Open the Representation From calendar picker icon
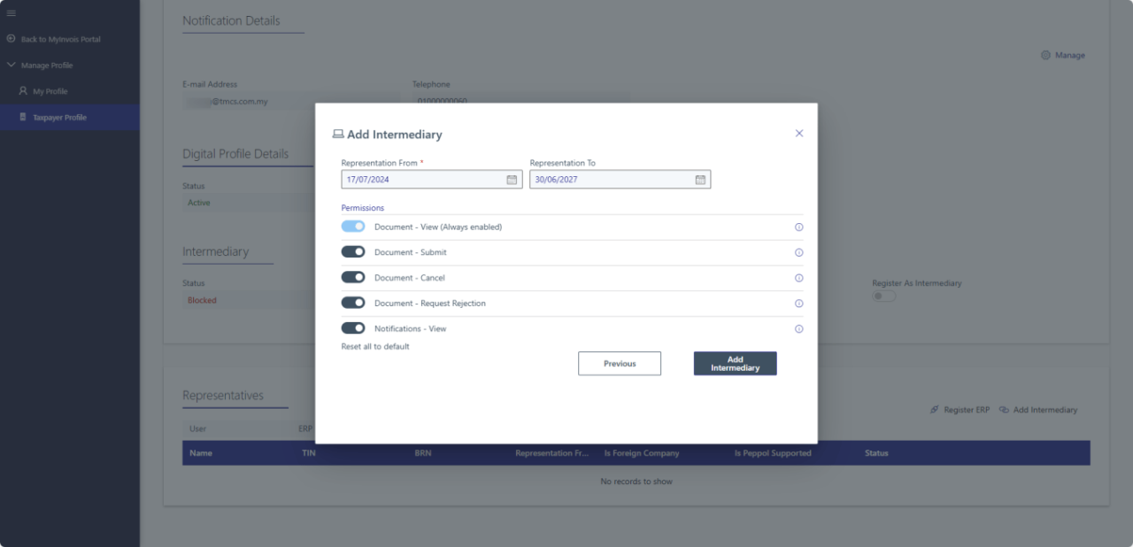 pos(512,179)
